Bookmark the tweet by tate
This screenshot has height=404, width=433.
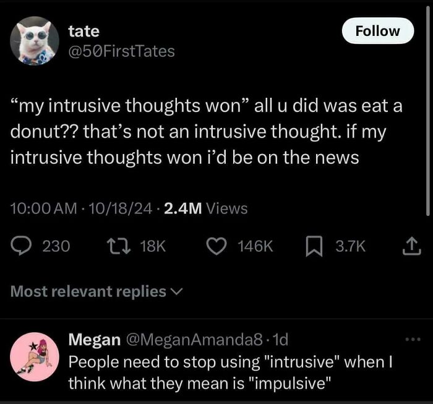coord(315,246)
